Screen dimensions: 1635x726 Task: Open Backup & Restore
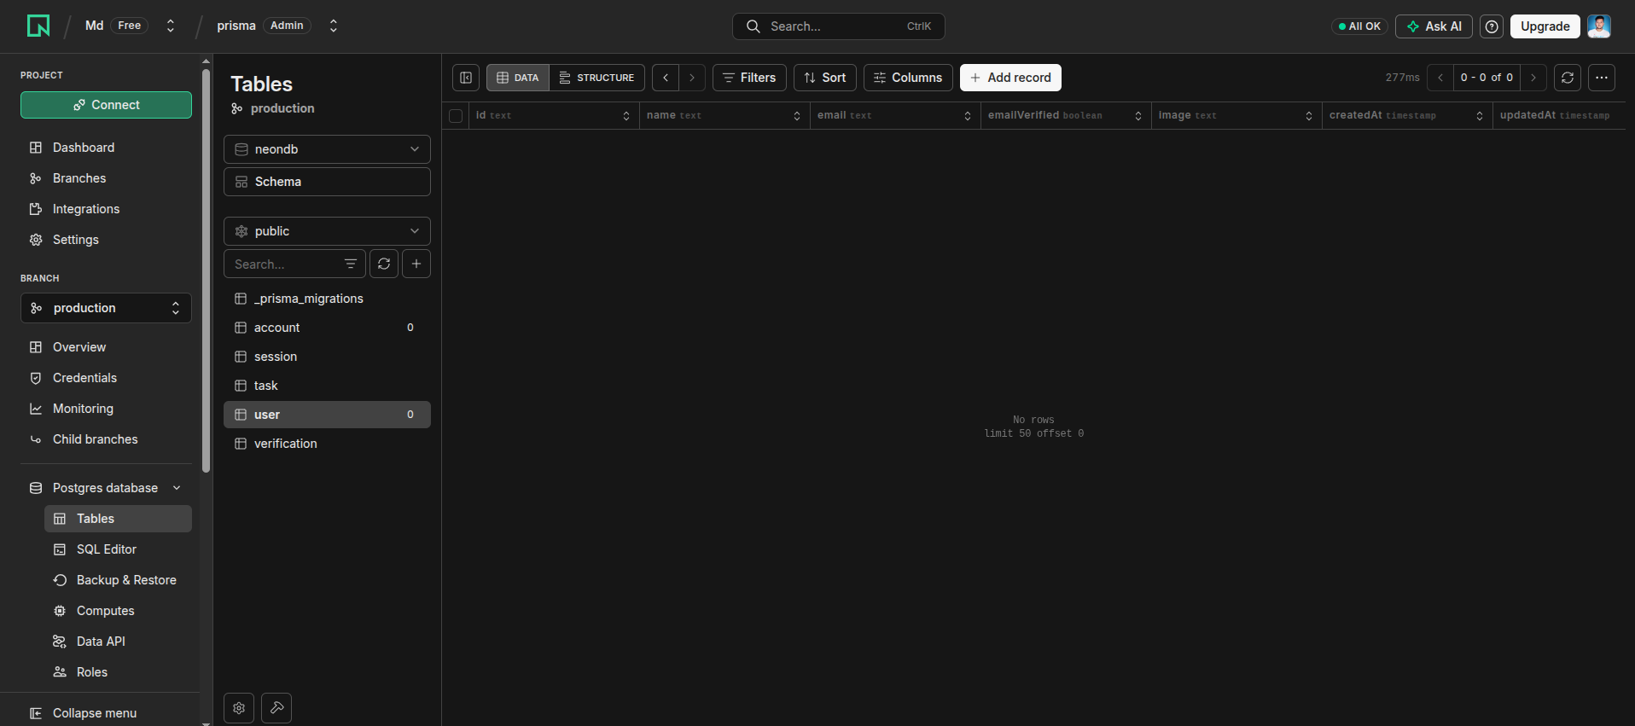point(118,580)
